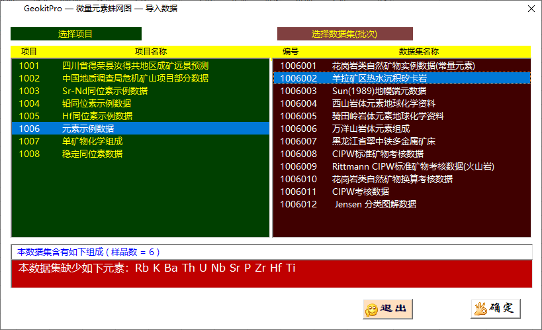The image size is (542, 330).
Task: Click the 退出 exit button
Action: pos(388,309)
